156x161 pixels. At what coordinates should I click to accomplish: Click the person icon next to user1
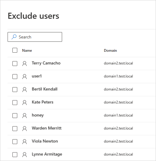25,77
